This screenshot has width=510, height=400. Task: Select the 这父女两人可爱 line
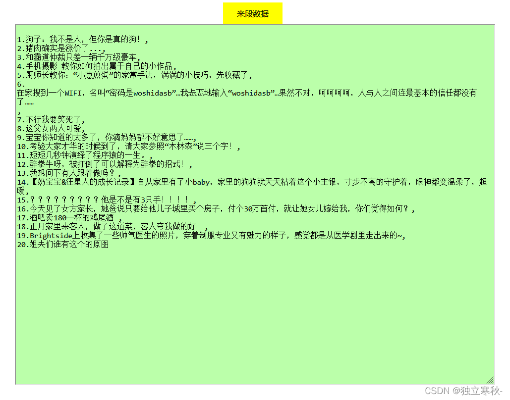55,128
